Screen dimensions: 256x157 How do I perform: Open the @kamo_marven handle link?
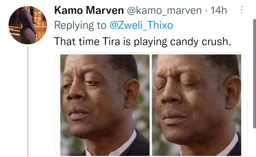click(x=164, y=11)
